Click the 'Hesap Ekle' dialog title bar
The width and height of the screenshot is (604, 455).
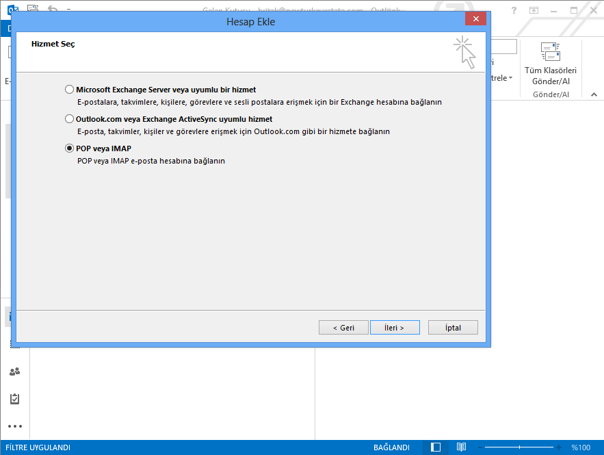[251, 22]
